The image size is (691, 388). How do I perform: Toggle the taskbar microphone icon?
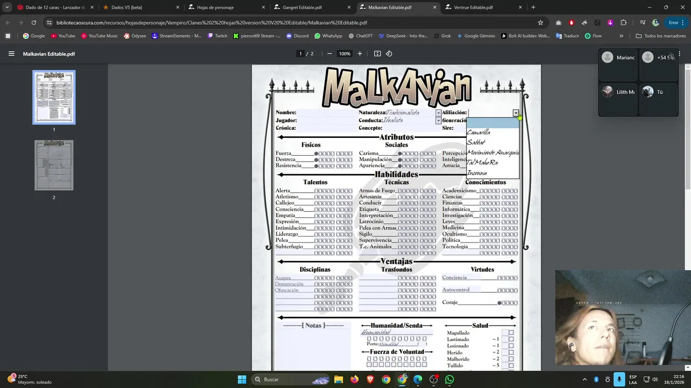[x=619, y=379]
